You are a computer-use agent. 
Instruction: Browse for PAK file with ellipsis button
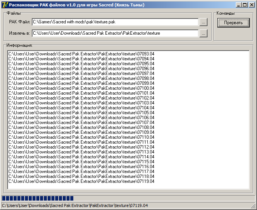pos(203,22)
